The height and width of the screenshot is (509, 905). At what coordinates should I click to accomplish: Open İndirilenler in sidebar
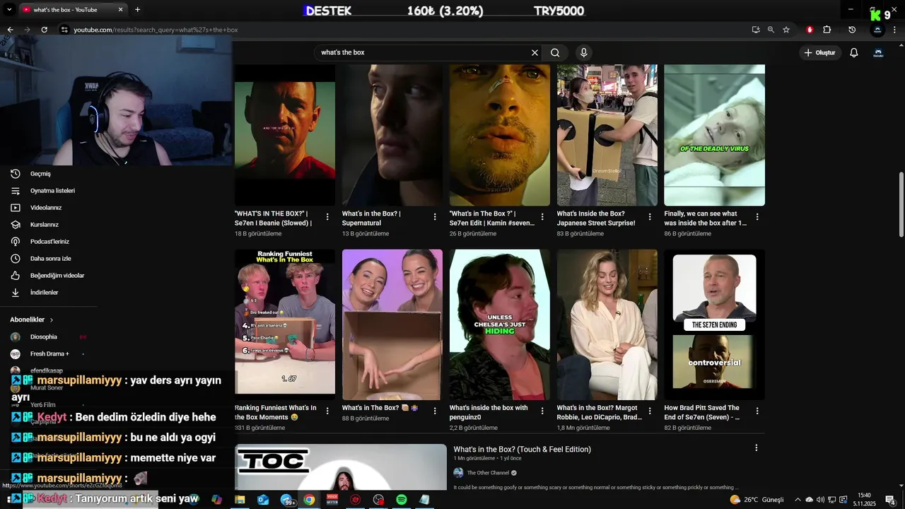pos(45,293)
